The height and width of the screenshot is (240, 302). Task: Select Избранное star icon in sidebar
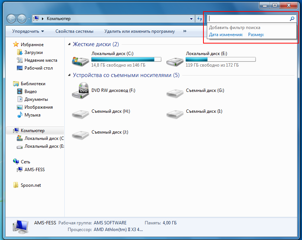(16, 44)
